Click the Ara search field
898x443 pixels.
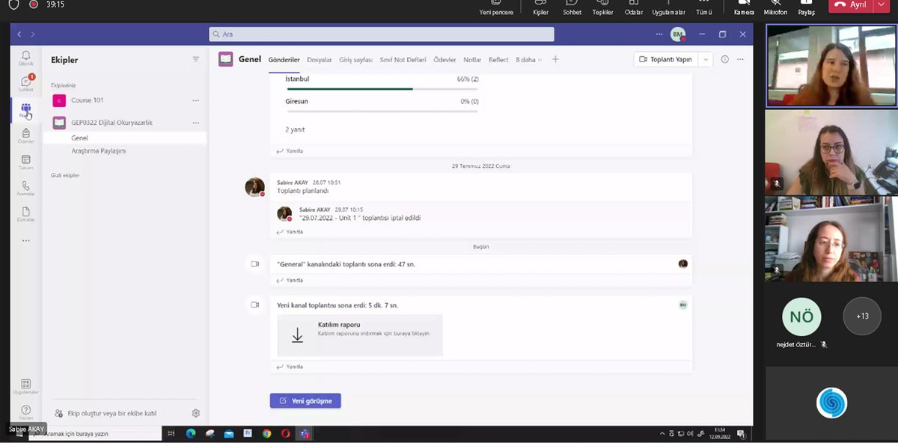click(382, 34)
